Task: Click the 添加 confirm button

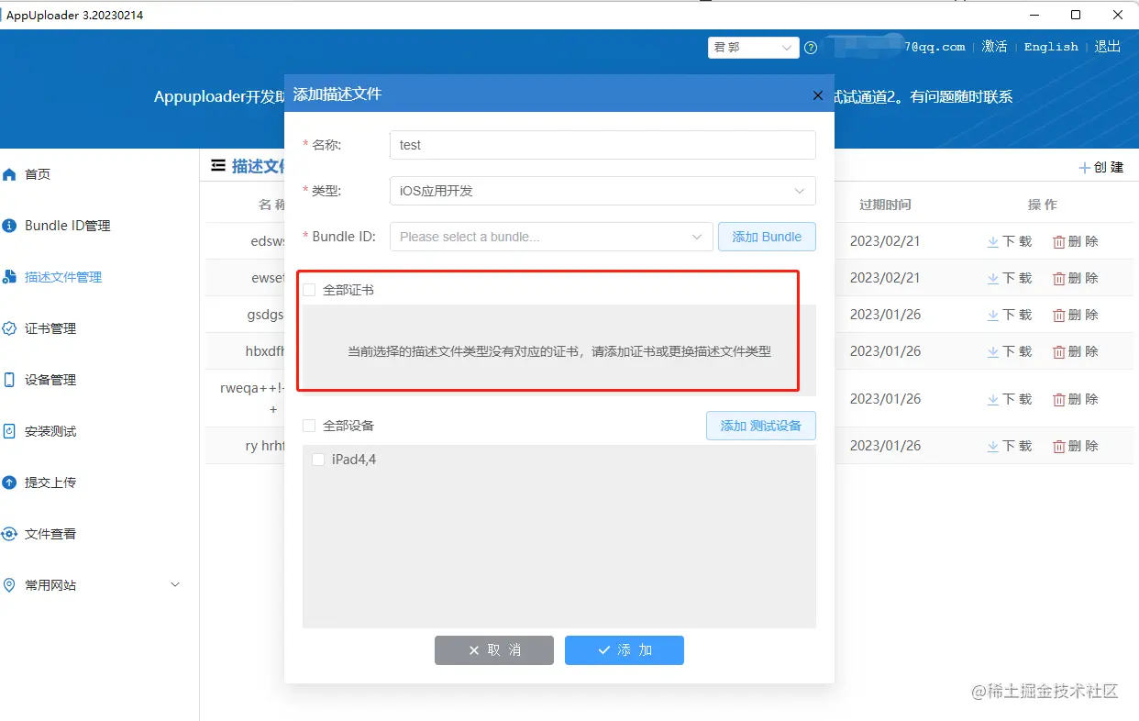Action: coord(625,650)
